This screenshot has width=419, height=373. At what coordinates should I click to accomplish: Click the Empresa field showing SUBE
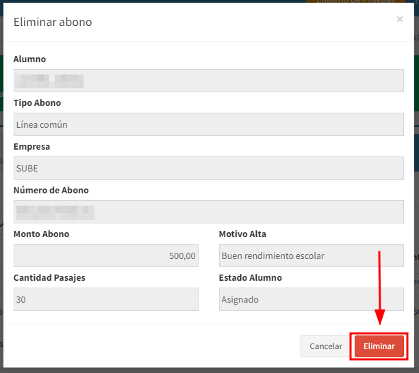(x=209, y=168)
